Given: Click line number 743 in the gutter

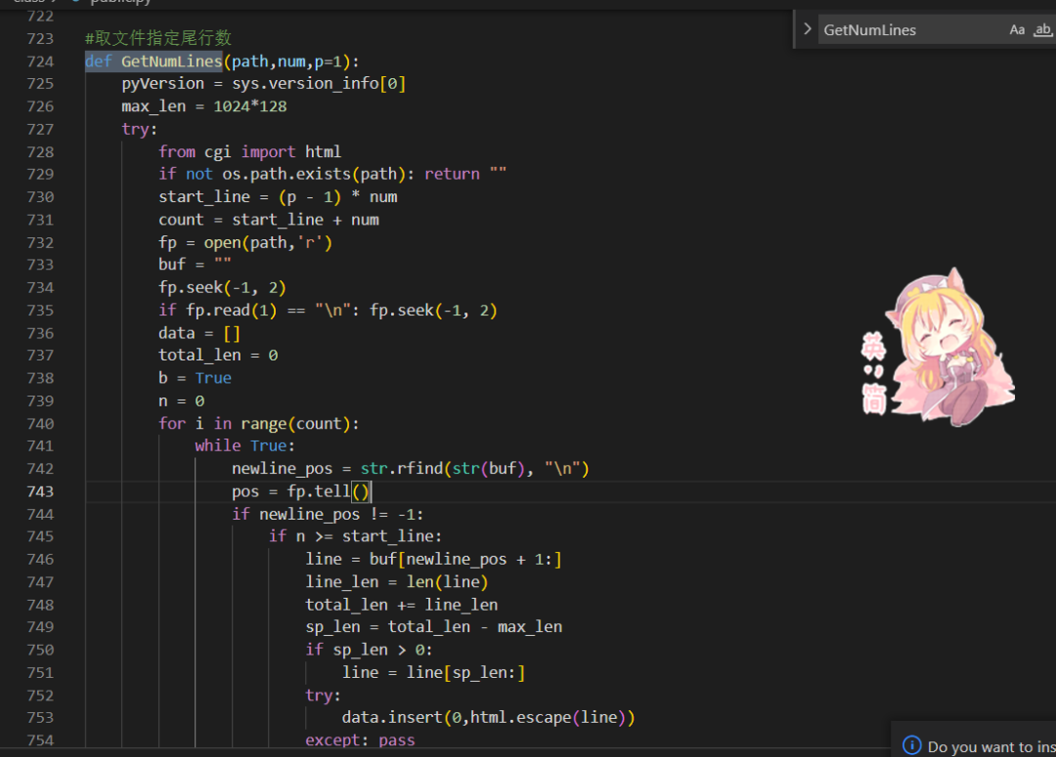Looking at the screenshot, I should (40, 491).
